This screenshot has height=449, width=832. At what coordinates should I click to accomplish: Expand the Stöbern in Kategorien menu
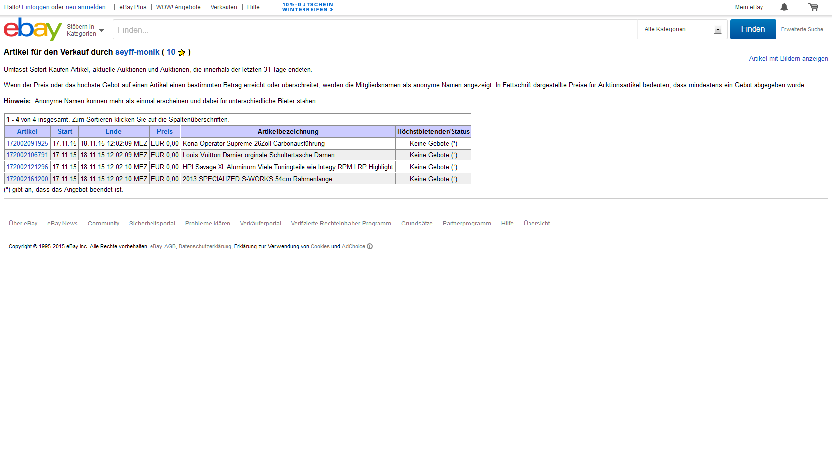85,30
